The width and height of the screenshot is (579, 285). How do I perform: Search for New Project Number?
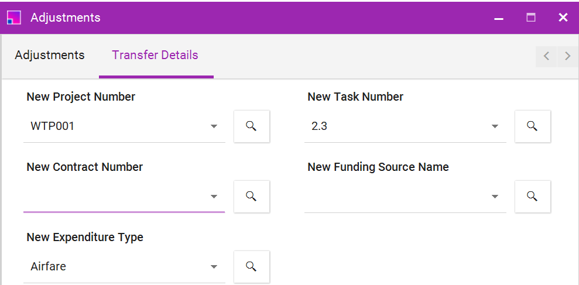[252, 126]
